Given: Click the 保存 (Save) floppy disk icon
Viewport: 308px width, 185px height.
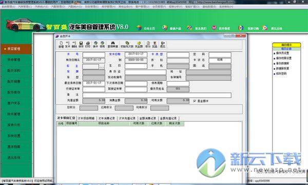Looking at the screenshot, I should point(81,45).
